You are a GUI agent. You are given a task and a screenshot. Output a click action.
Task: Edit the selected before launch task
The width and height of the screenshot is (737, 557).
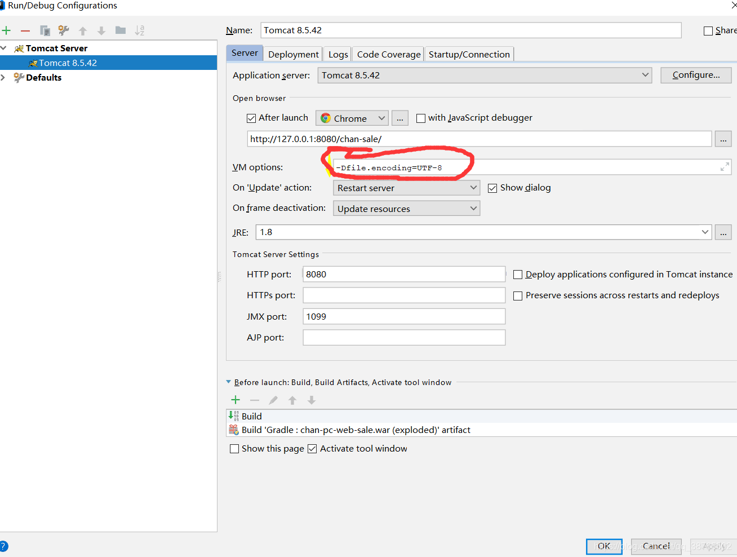point(273,400)
